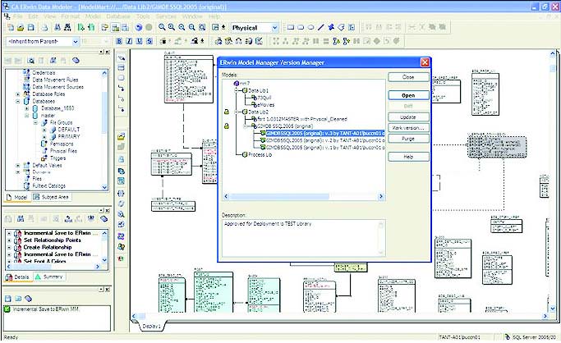
Task: Select the highlighted v.3 version entry
Action: tap(325, 133)
